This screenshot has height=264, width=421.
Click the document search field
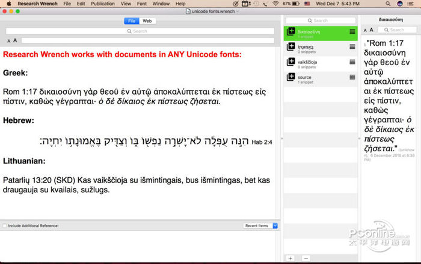coord(140,31)
